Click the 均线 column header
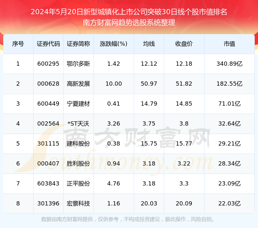 pos(149,44)
